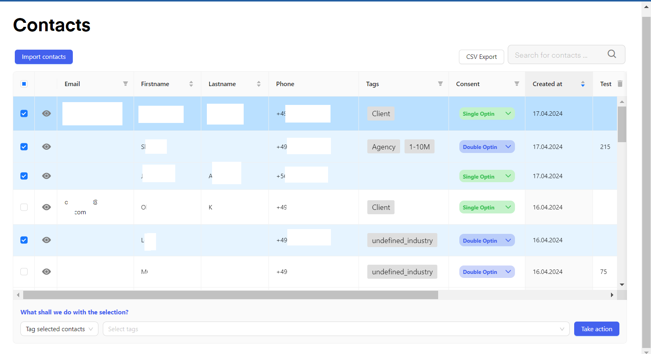The height and width of the screenshot is (354, 651).
Task: Click the Import contacts button
Action: (44, 57)
